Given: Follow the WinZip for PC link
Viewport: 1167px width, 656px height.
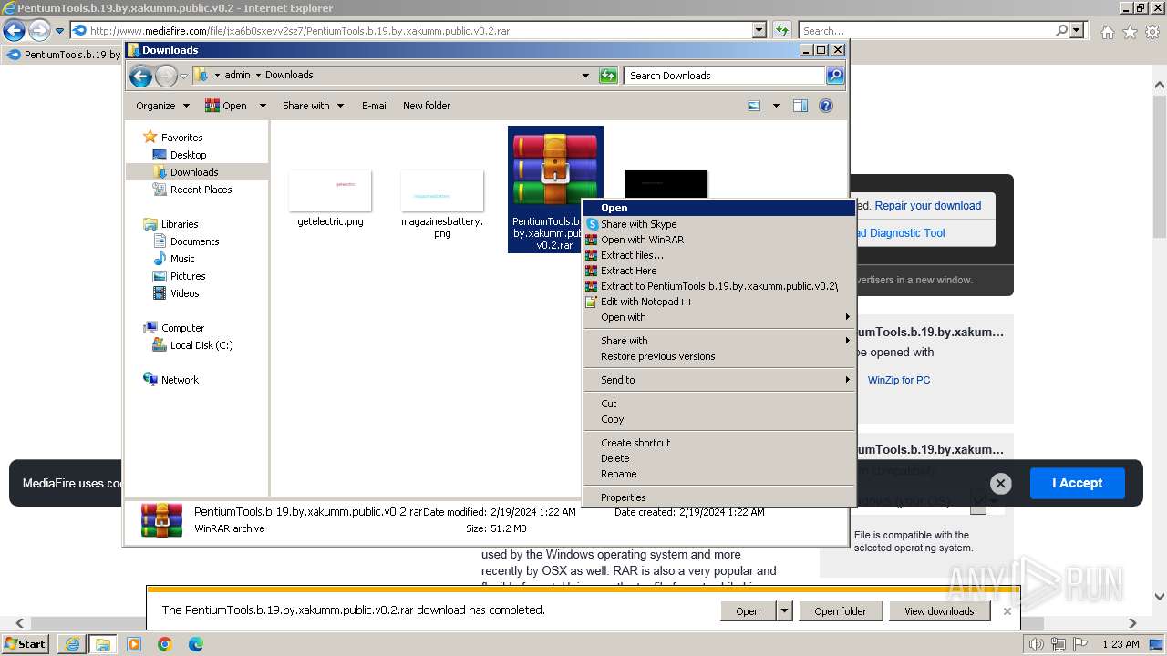Looking at the screenshot, I should [x=899, y=380].
